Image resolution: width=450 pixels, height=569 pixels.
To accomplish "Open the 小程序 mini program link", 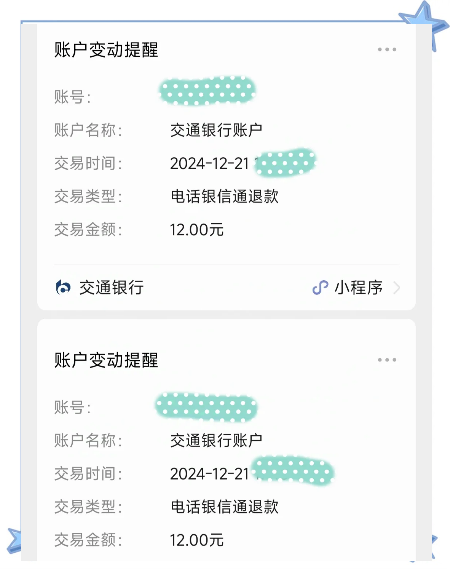I will [358, 288].
